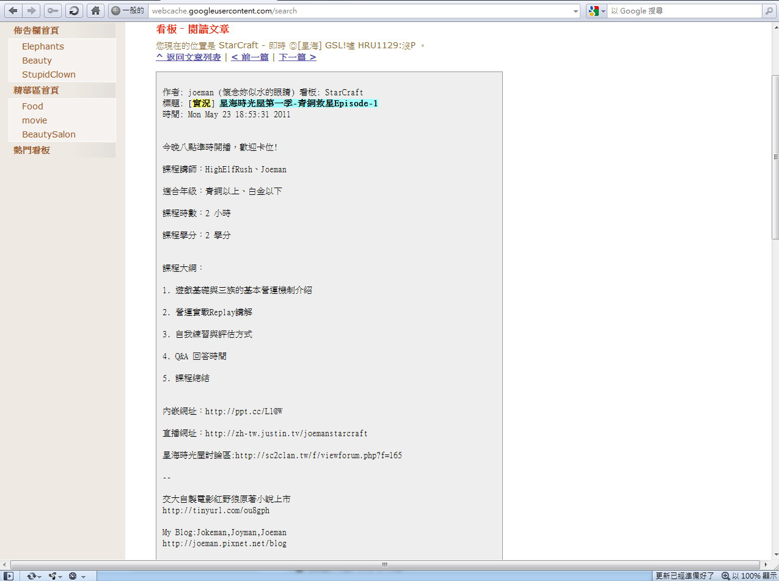Open the Opera Turbo status bar dropdown
The height and width of the screenshot is (581, 779).
(76, 576)
